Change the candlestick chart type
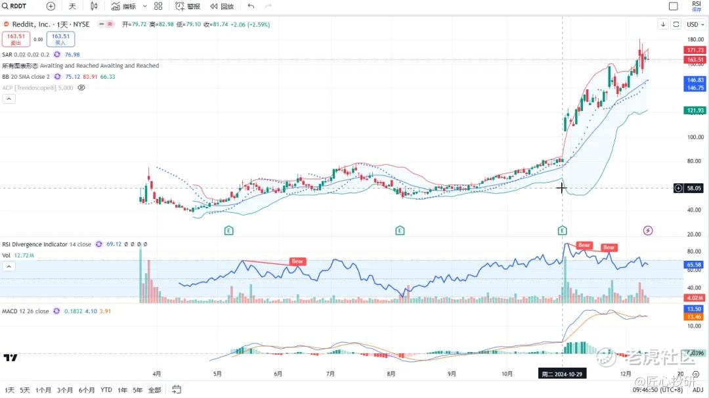Image resolution: width=709 pixels, height=398 pixels. point(94,6)
